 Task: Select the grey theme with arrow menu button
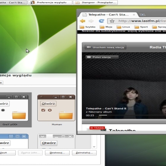point(56,142)
